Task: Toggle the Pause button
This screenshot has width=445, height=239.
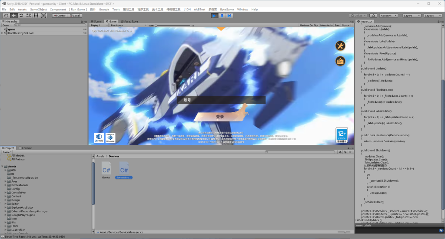Action: tap(222, 16)
